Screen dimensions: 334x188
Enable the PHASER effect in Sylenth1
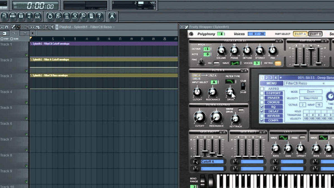click(262, 97)
